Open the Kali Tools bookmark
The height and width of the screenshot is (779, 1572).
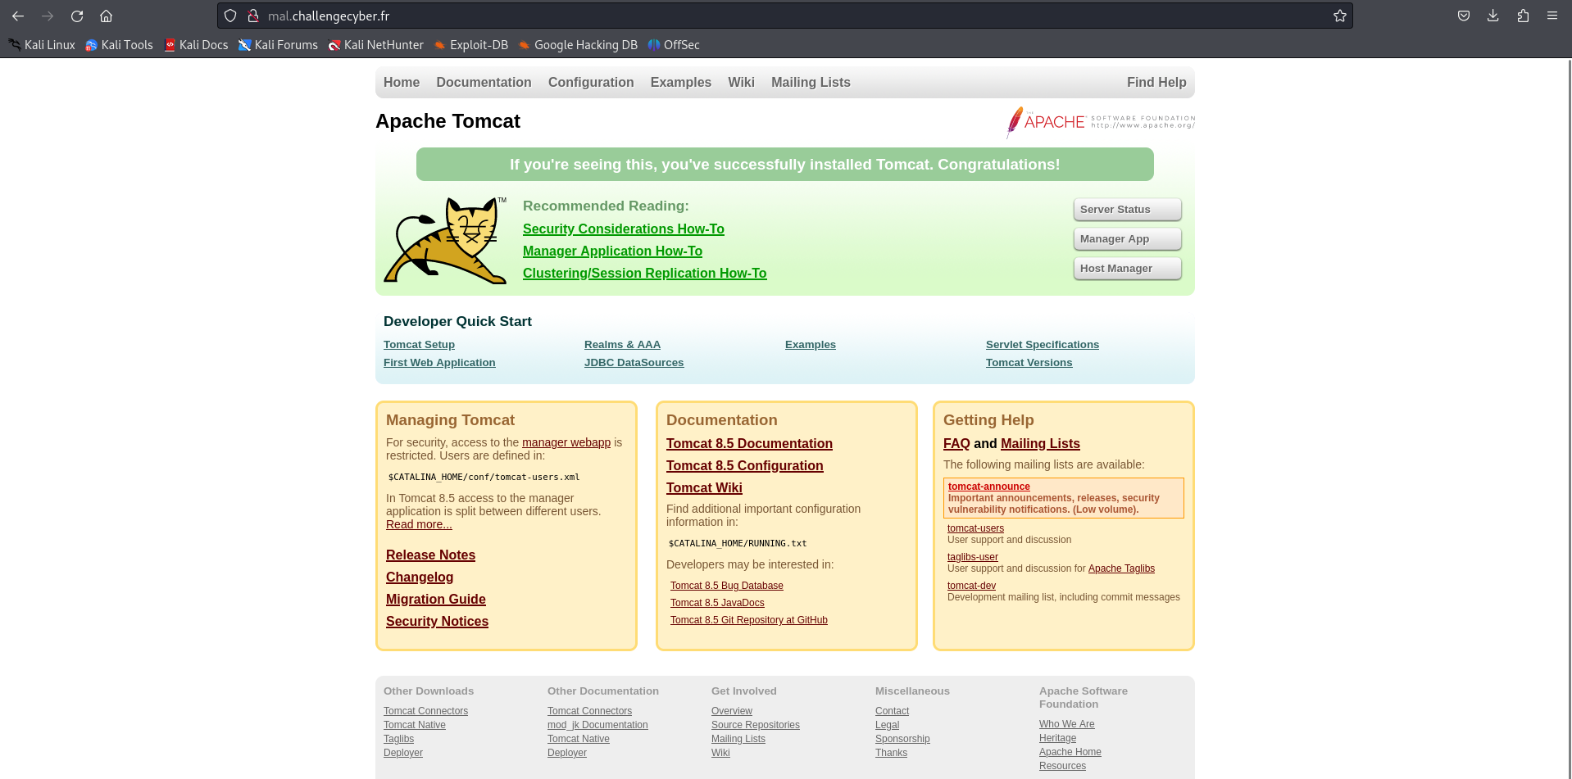[x=119, y=45]
